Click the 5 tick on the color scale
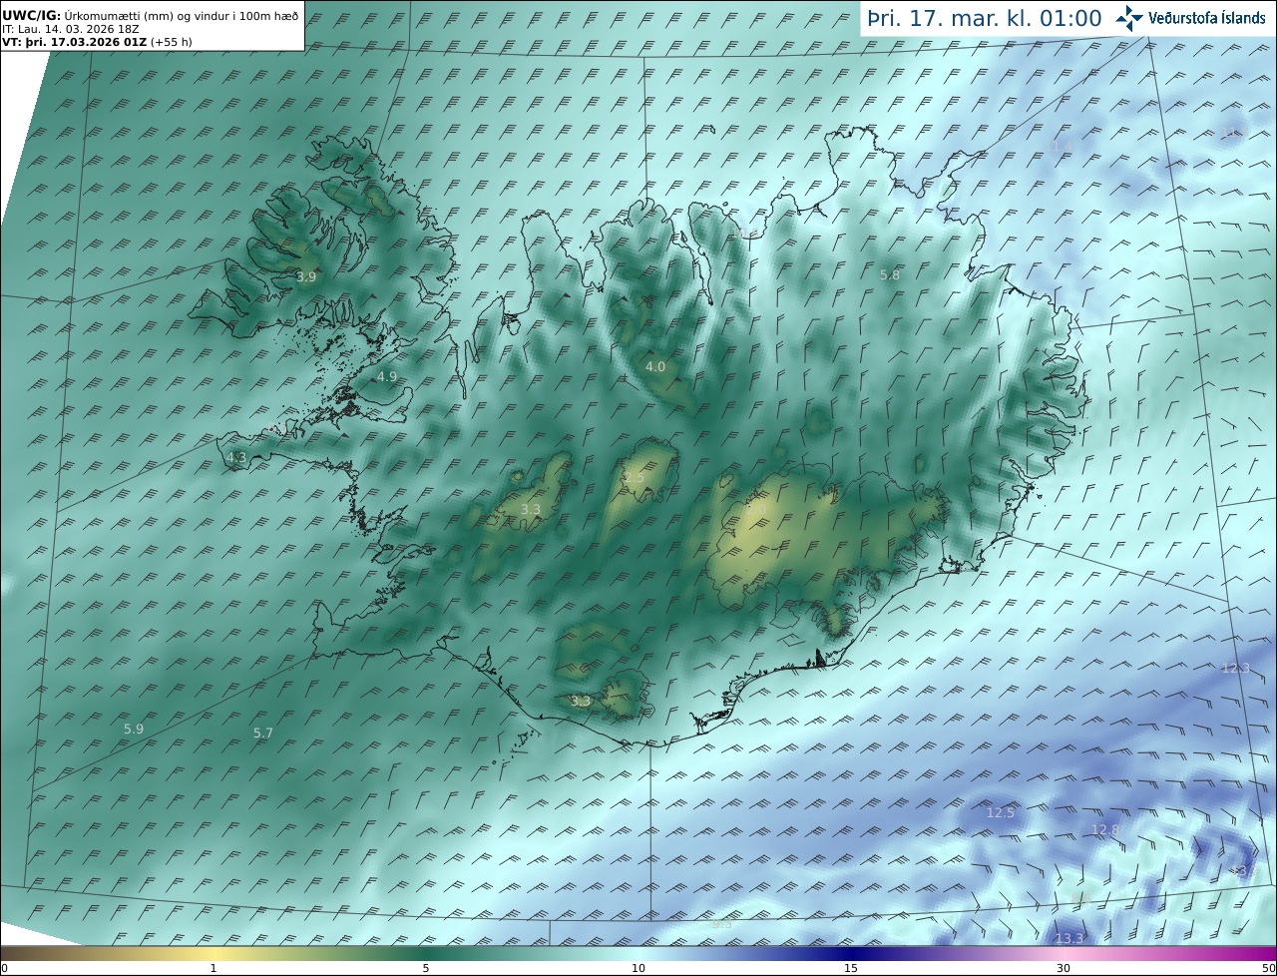The width and height of the screenshot is (1277, 976). (x=426, y=968)
